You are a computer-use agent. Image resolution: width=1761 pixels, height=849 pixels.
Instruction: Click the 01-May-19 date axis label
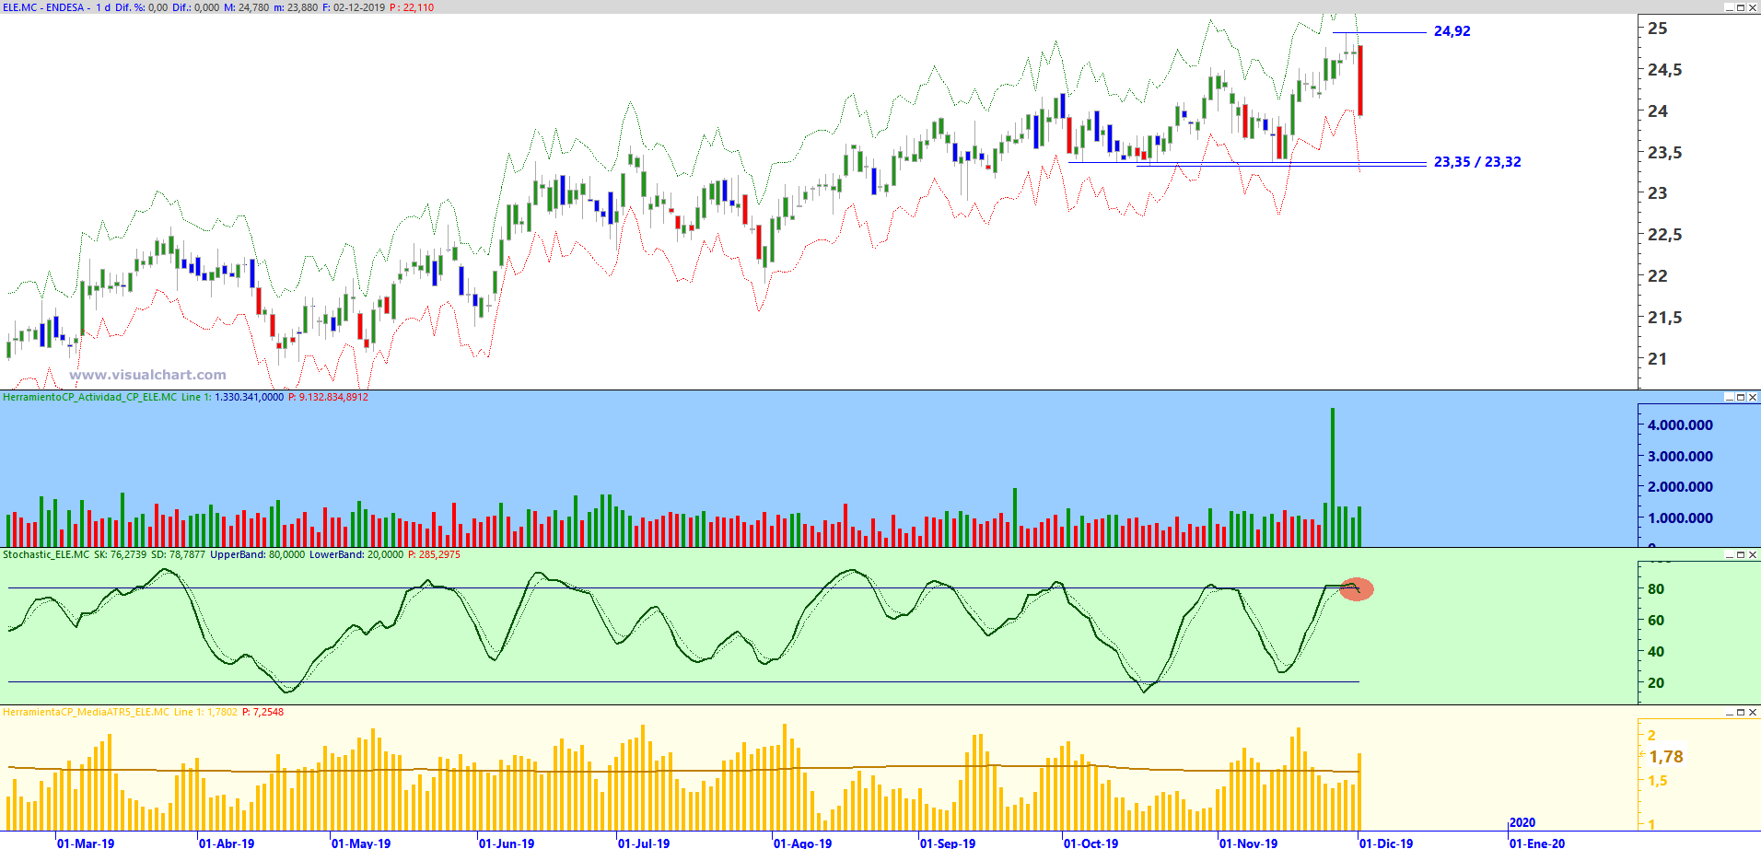click(361, 843)
